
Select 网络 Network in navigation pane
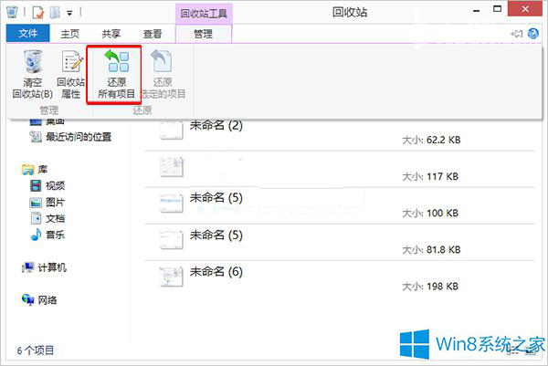[39, 299]
